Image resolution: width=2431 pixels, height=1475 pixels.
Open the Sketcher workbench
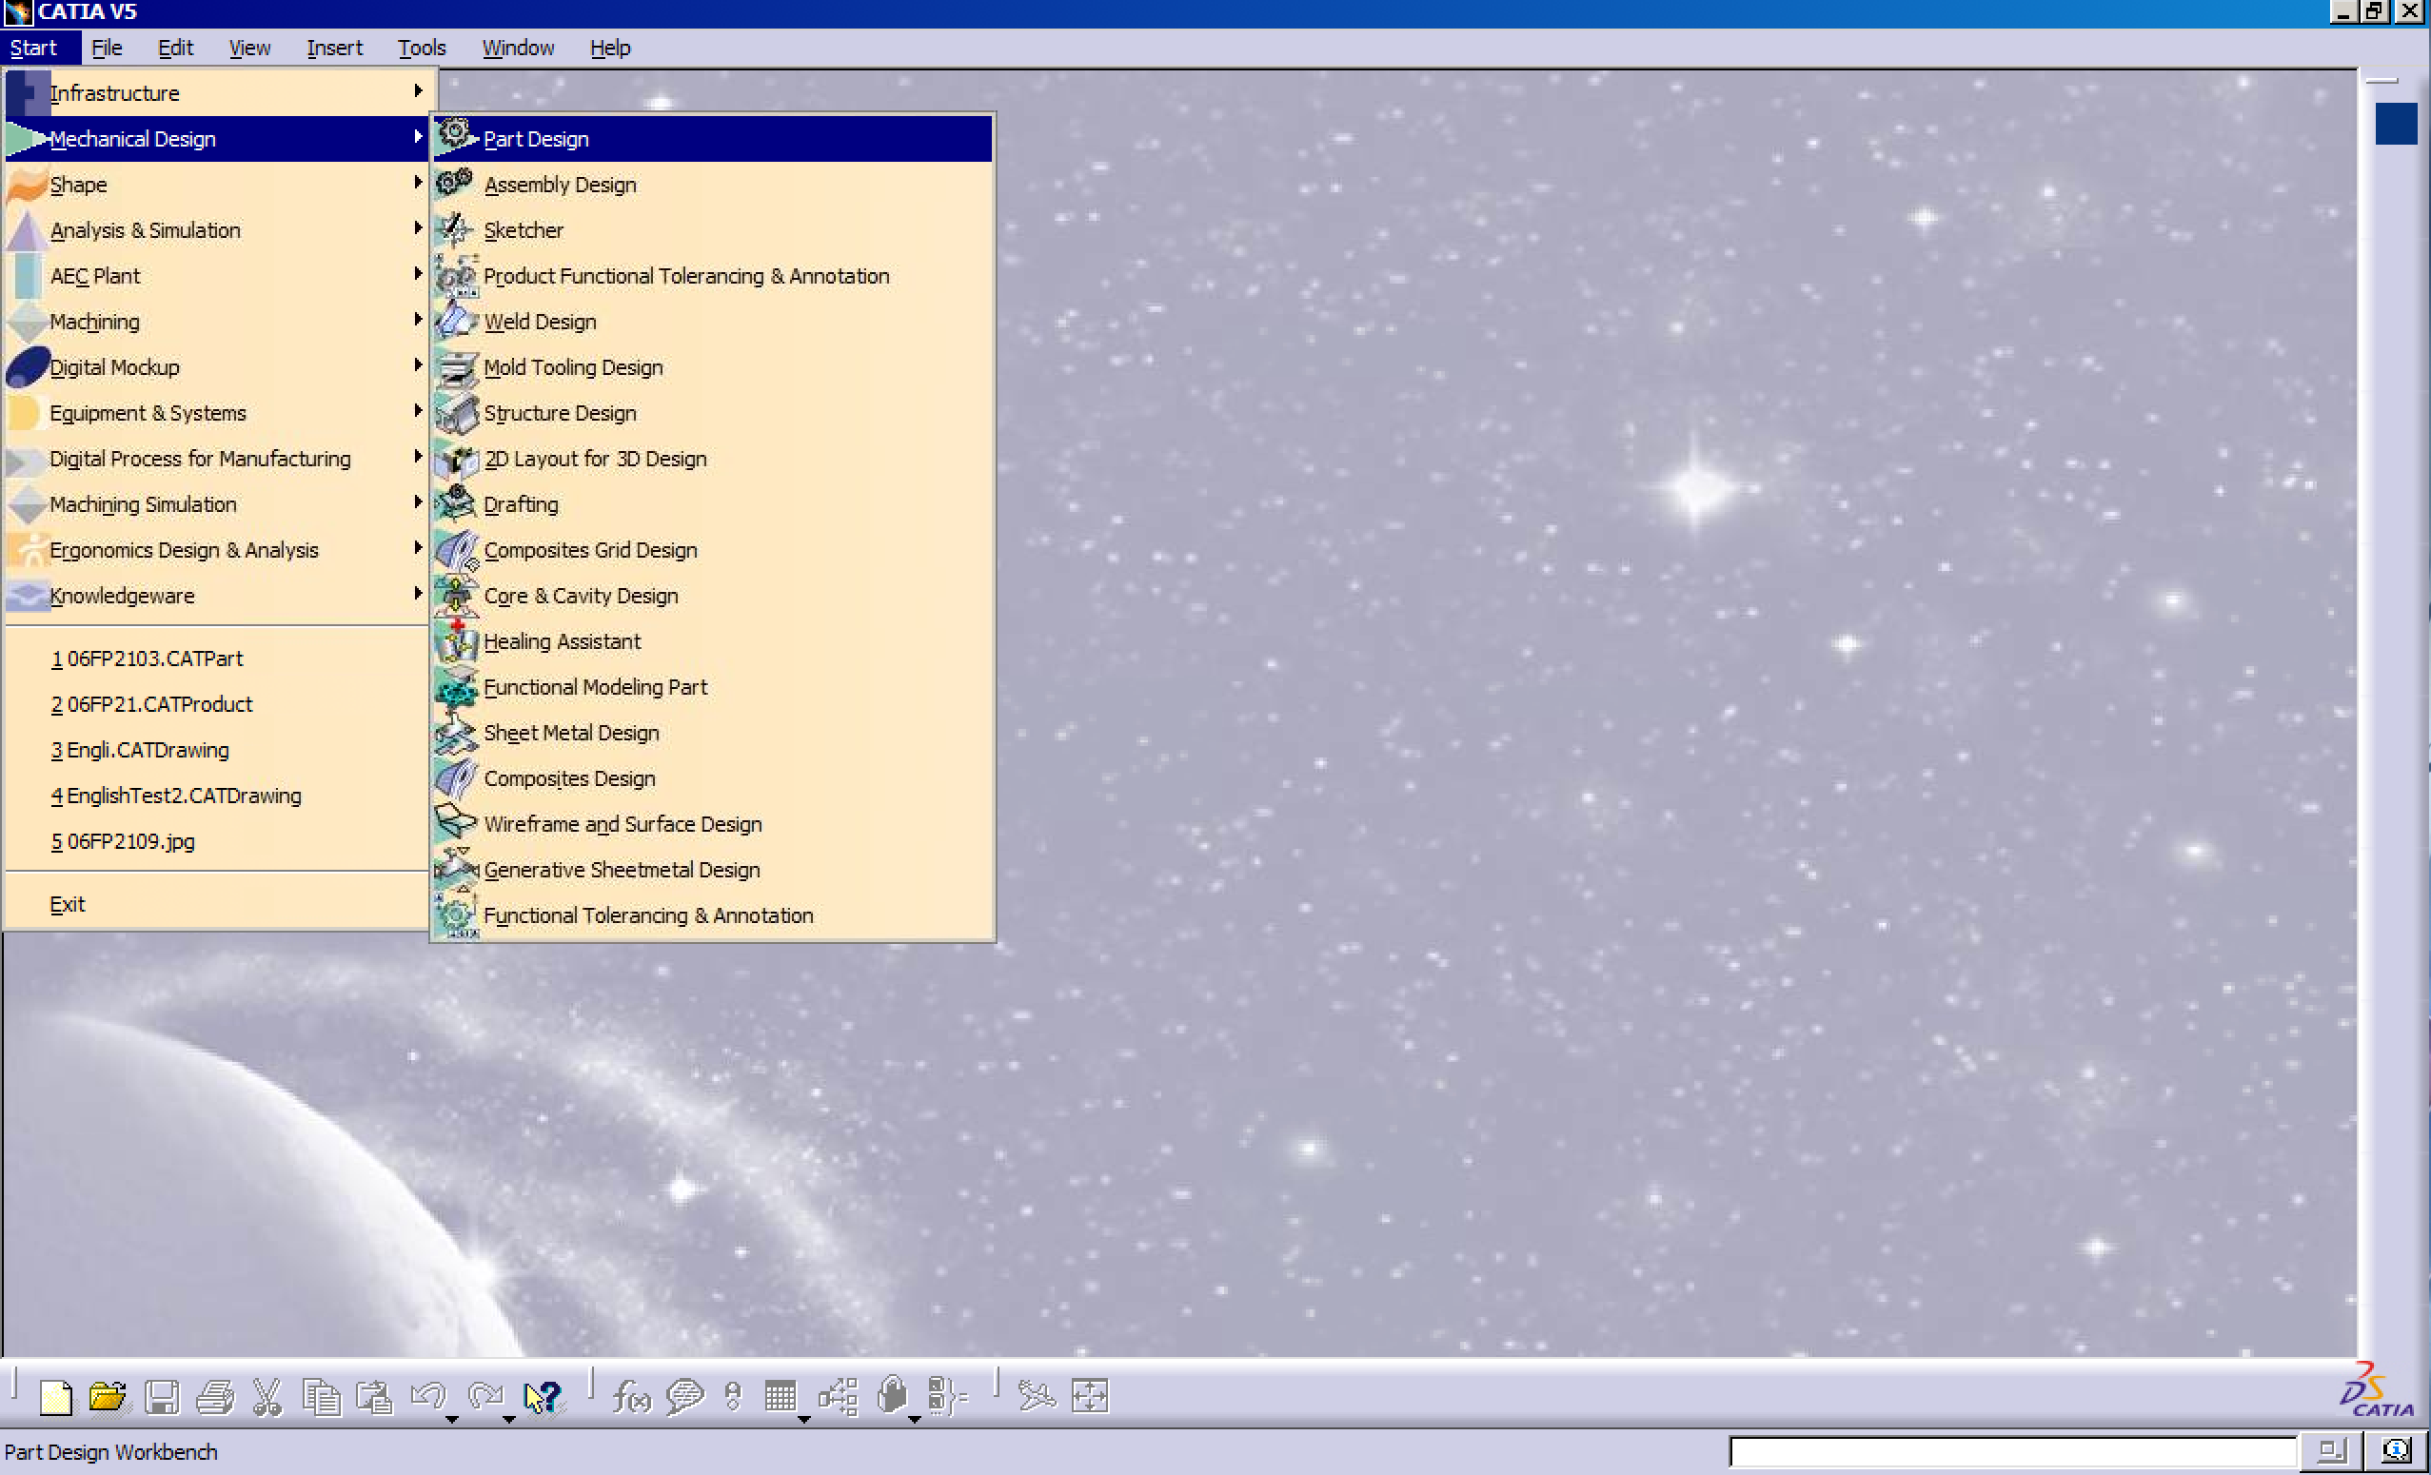tap(712, 230)
